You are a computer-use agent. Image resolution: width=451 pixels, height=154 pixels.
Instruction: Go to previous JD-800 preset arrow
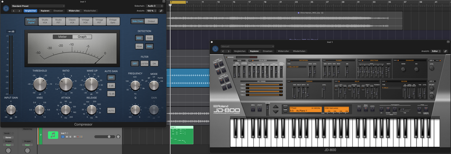tap(223, 51)
